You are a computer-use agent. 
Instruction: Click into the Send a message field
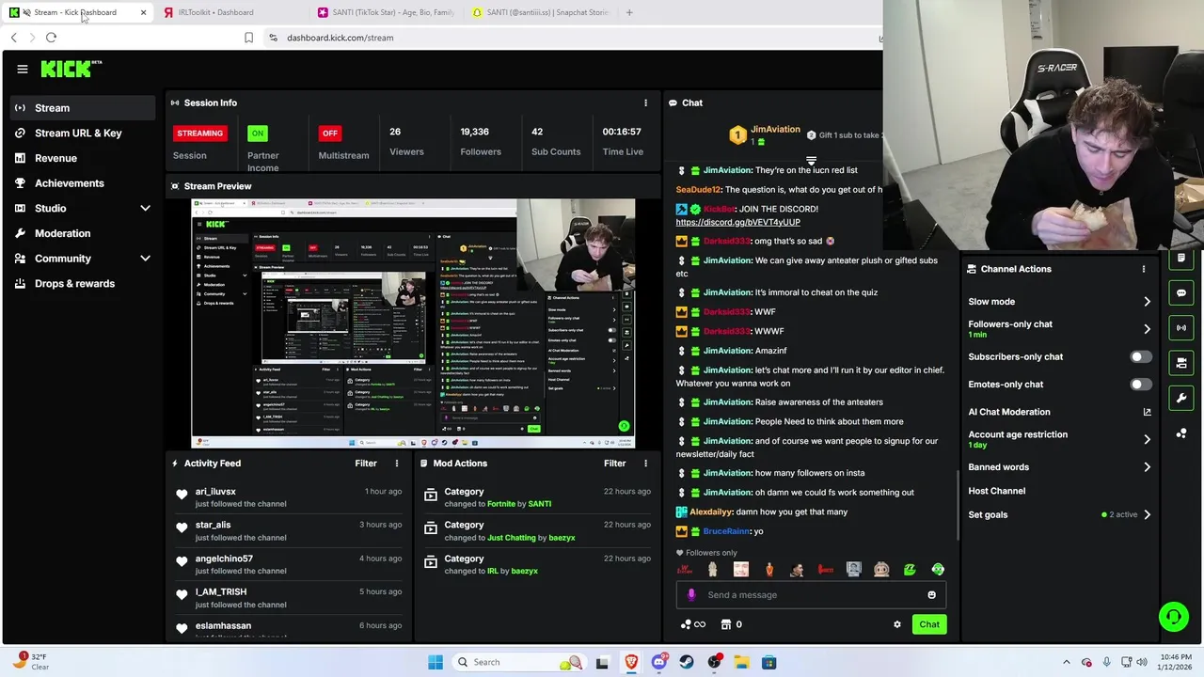point(811,594)
